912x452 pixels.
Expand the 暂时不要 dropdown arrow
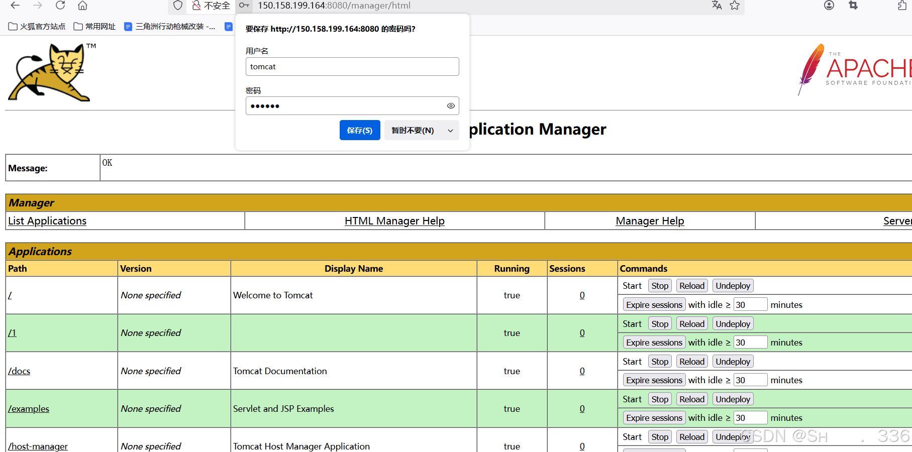(x=450, y=131)
